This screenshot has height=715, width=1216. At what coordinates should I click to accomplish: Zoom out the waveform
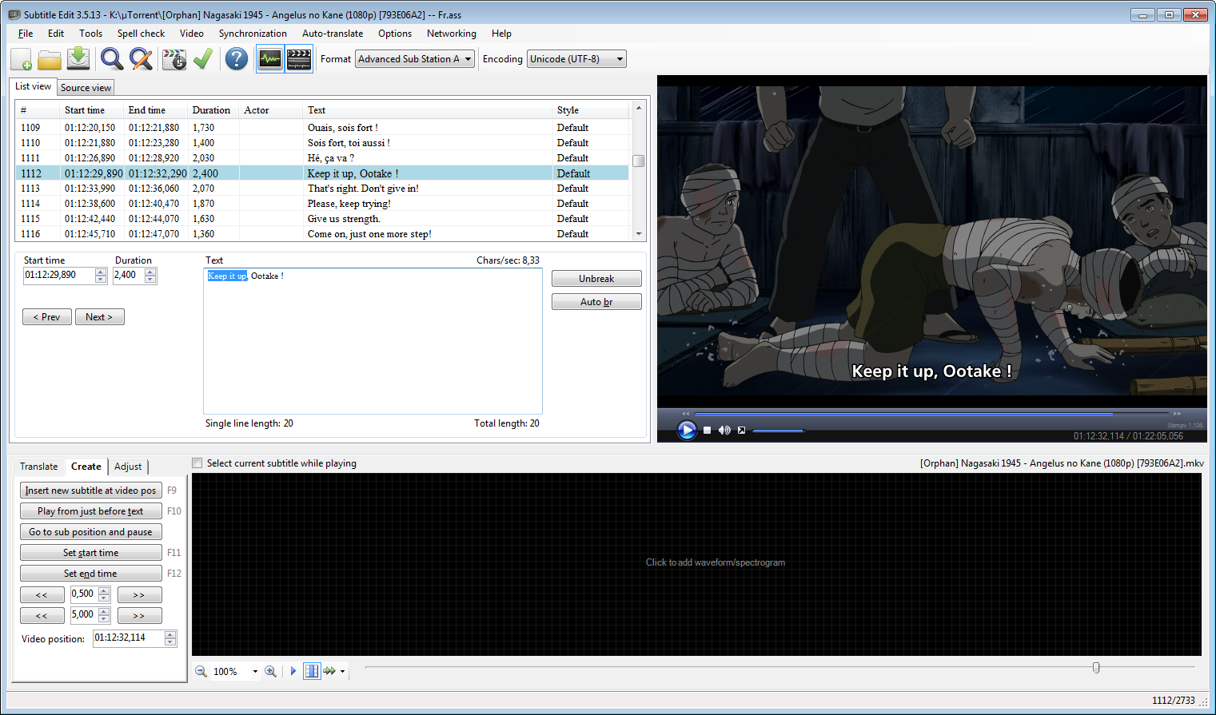(201, 672)
